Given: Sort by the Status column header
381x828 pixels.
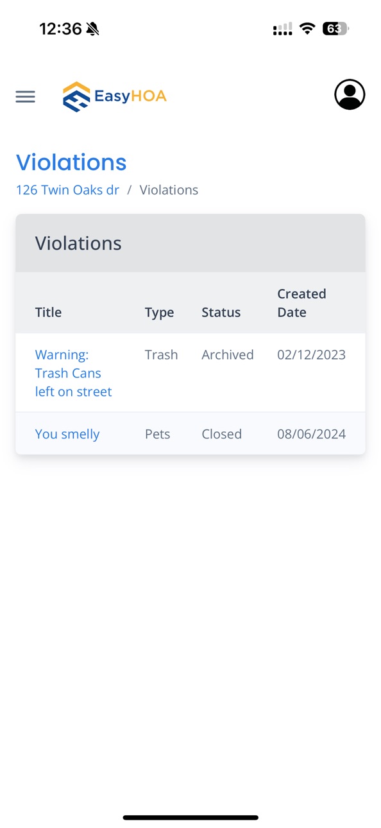Looking at the screenshot, I should (x=221, y=313).
